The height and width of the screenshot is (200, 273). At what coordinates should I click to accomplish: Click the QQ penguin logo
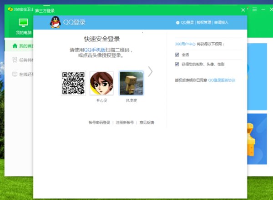pyautogui.click(x=56, y=22)
